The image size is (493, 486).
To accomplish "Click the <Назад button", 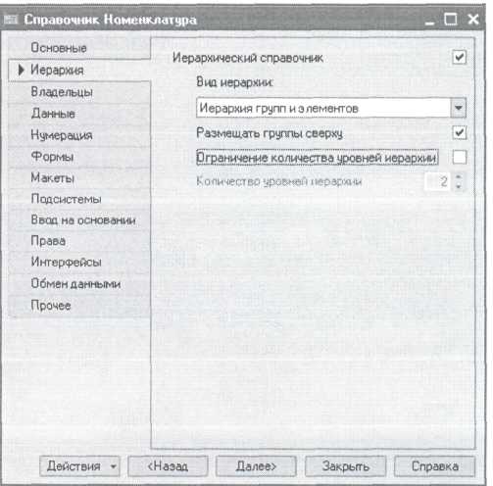I will 168,466.
